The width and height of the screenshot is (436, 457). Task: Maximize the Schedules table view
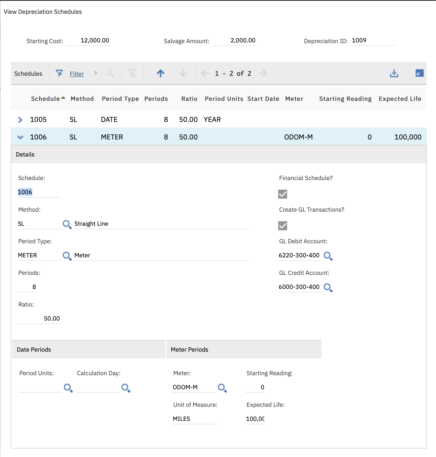420,73
